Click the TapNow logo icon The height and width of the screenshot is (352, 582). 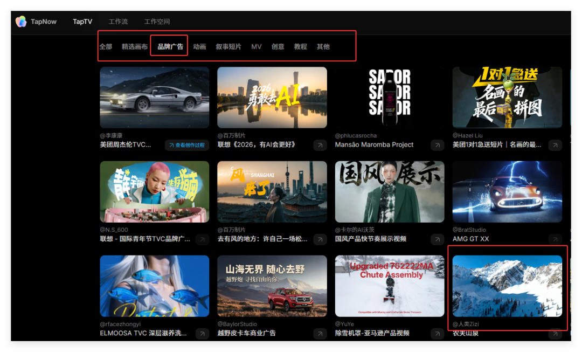pos(22,21)
